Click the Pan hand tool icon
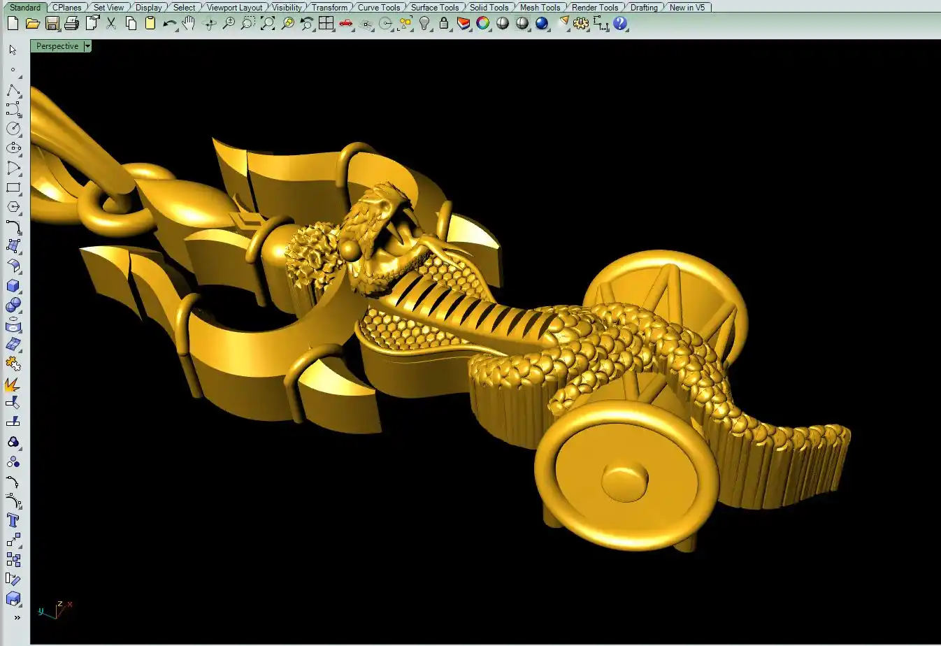Screen dimensions: 941x646 point(189,23)
